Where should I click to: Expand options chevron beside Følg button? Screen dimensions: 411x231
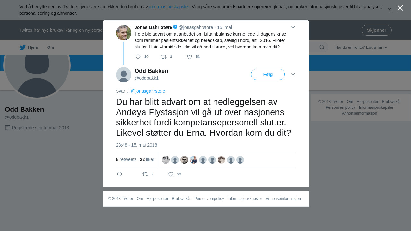(293, 74)
